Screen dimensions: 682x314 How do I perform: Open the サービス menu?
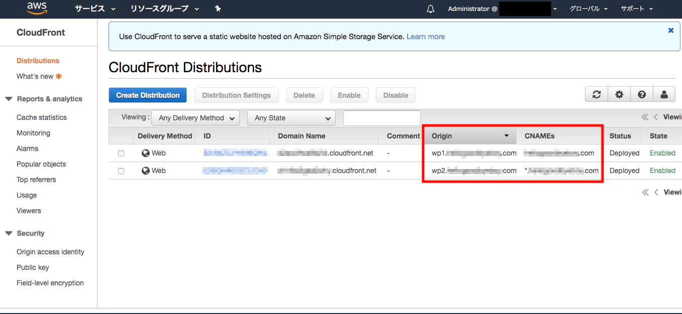[95, 9]
